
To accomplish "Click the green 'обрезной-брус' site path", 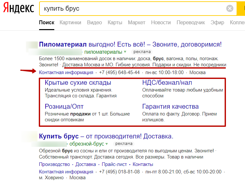I will click(87, 144).
